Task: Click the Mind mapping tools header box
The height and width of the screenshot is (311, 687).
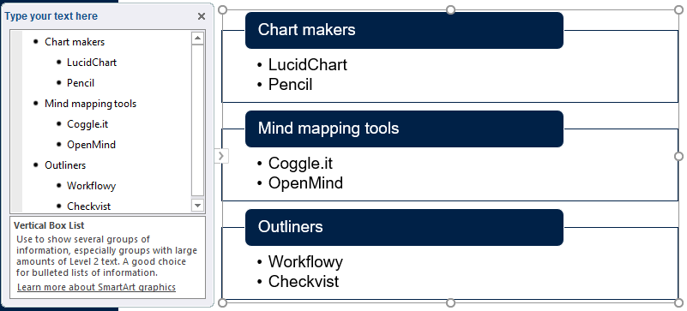Action: click(x=404, y=129)
